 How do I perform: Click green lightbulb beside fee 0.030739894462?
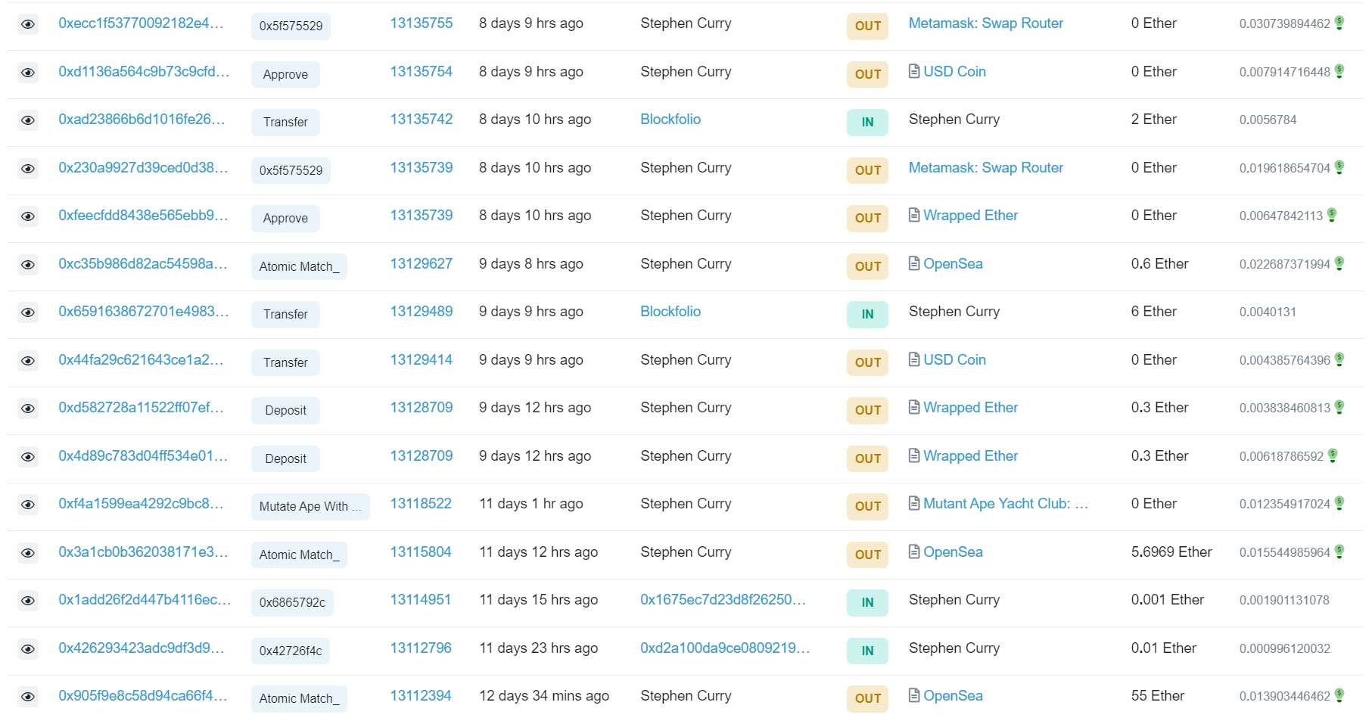tap(1339, 23)
